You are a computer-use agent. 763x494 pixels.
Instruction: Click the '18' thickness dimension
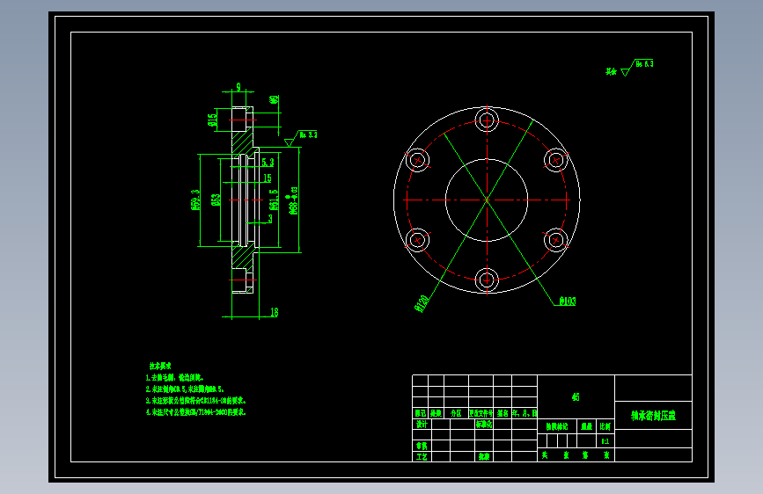[274, 312]
